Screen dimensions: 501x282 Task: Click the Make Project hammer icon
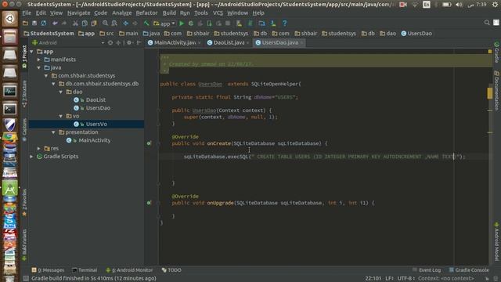coord(146,23)
